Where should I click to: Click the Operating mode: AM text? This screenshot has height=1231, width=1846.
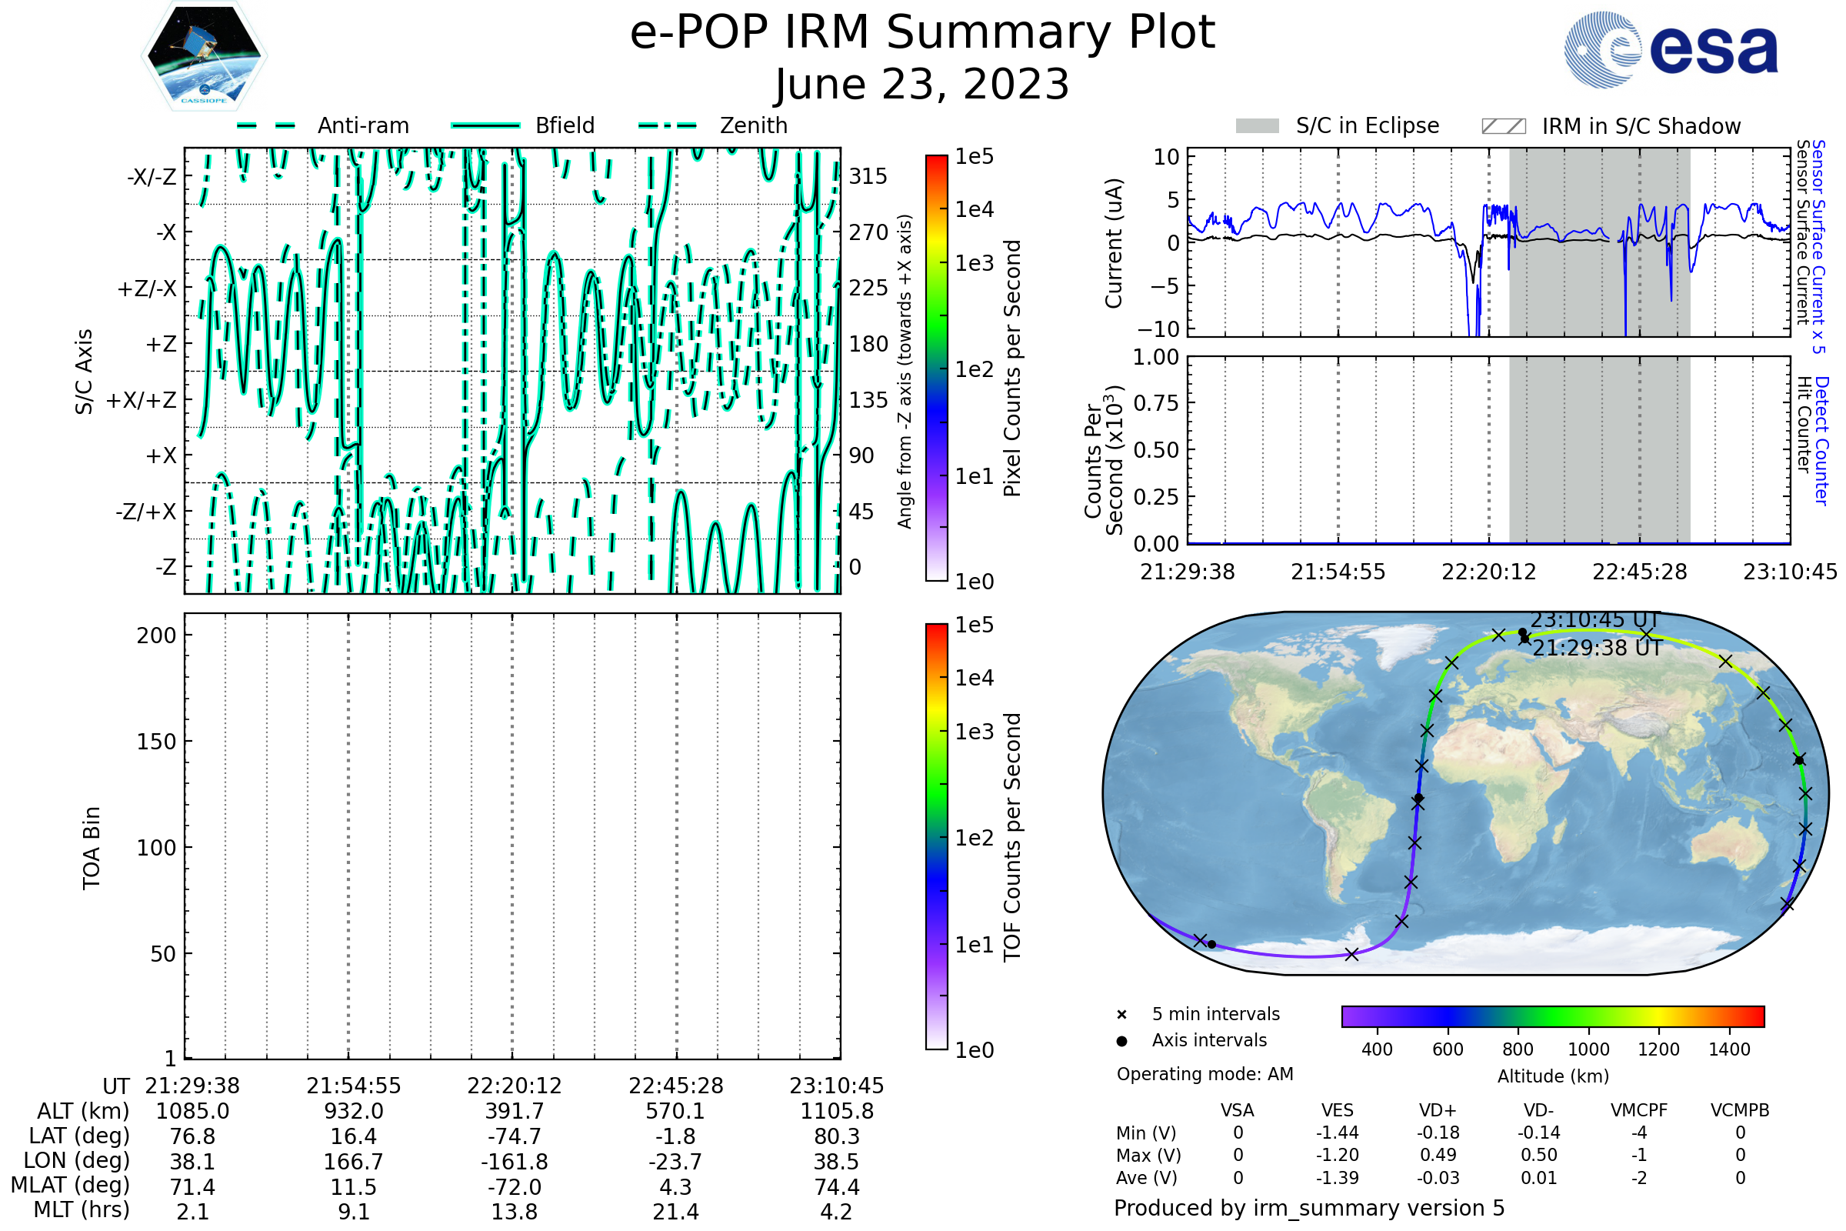tap(1205, 1074)
